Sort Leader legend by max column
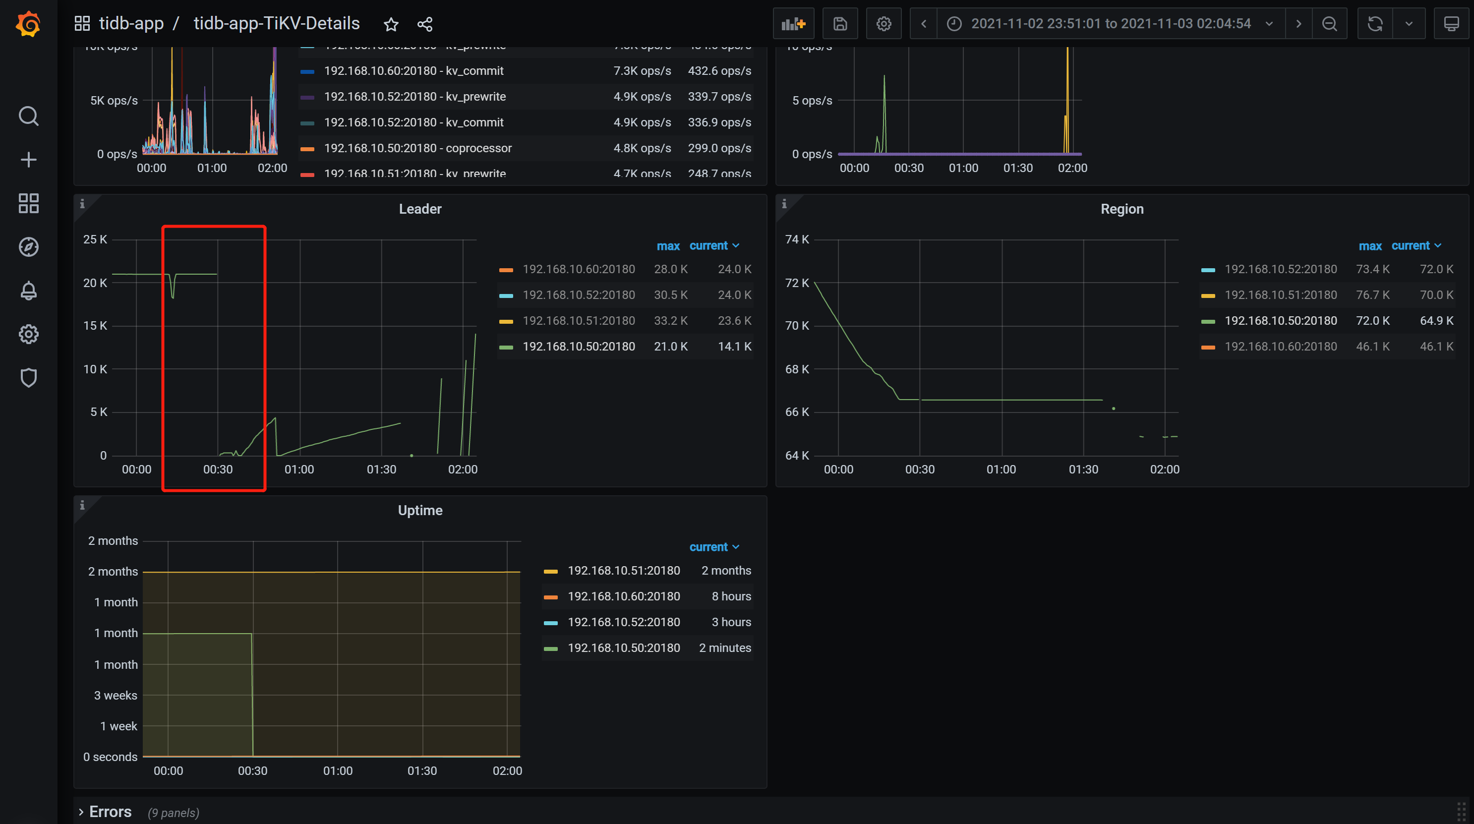The width and height of the screenshot is (1474, 824). [x=668, y=246]
